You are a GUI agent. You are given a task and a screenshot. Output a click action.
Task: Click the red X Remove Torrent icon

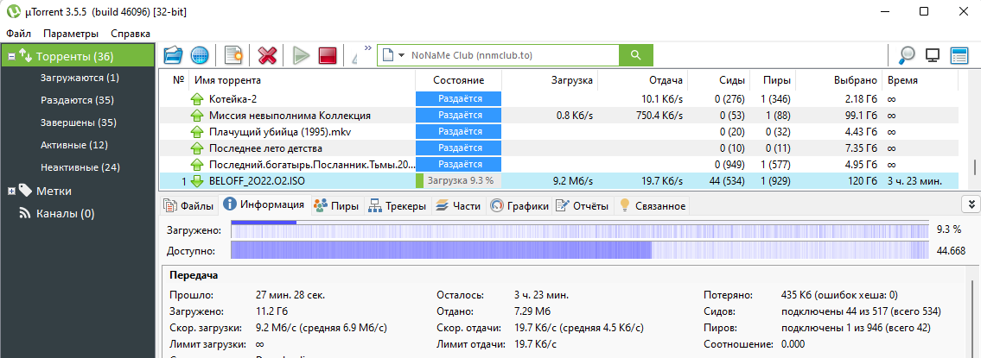[x=267, y=55]
